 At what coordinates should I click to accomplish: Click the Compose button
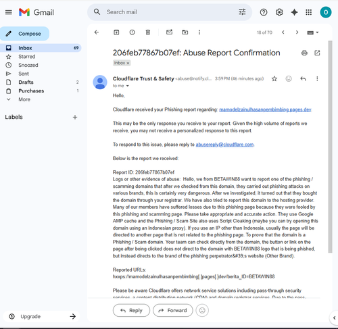click(x=24, y=34)
